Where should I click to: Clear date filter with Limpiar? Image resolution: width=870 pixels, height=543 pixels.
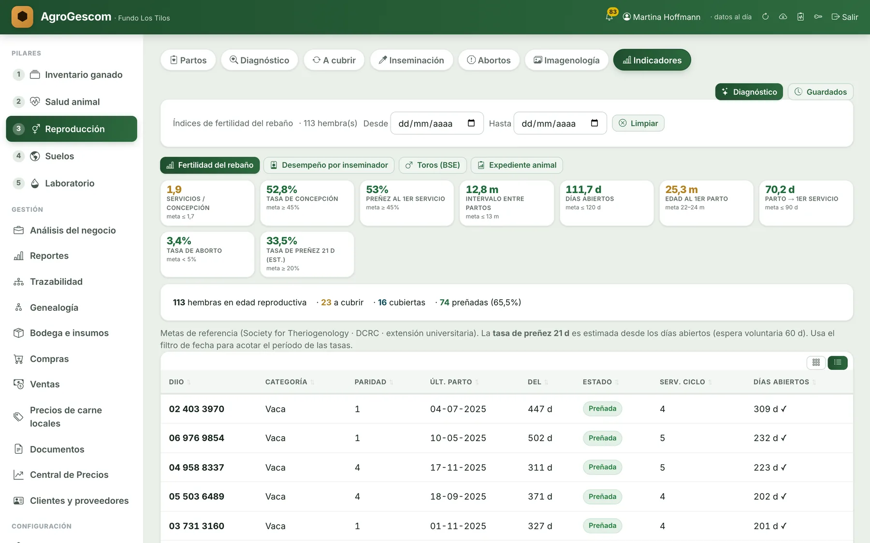tap(638, 123)
